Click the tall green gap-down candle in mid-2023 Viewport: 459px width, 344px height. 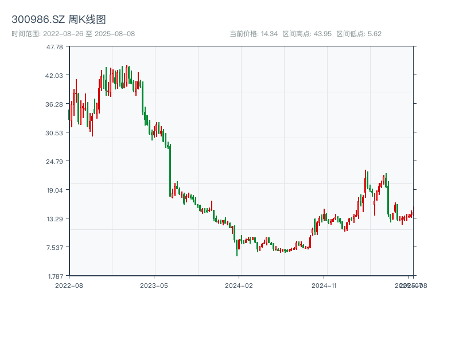point(170,171)
